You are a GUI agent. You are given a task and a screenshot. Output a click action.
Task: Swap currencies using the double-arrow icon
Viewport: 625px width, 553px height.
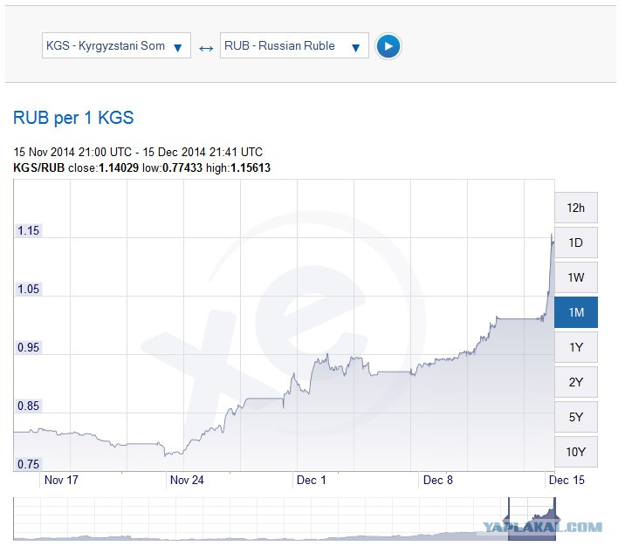(x=206, y=49)
